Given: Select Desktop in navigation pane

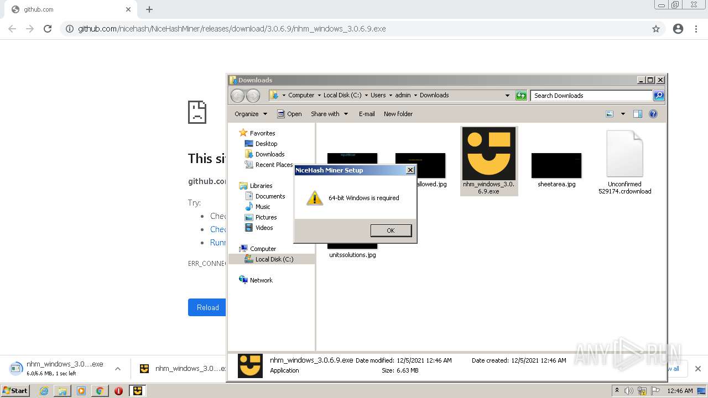Looking at the screenshot, I should (266, 144).
